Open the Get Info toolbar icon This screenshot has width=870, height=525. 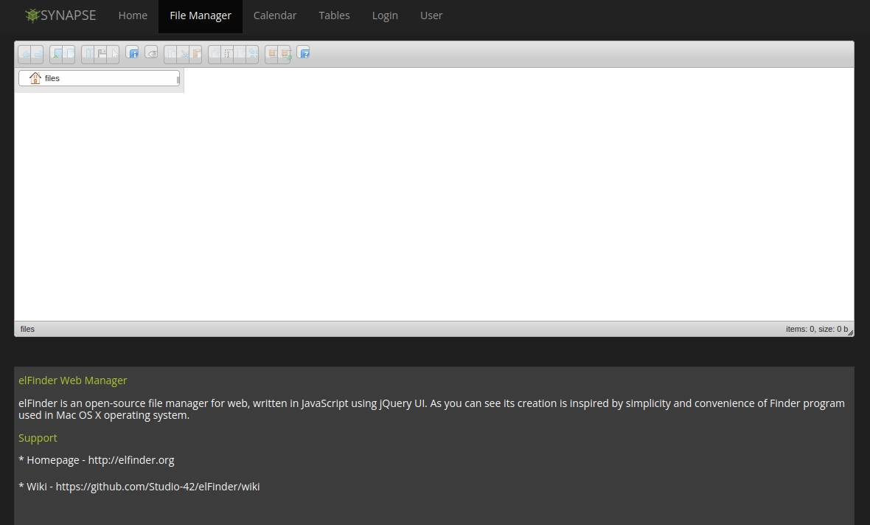click(x=132, y=53)
